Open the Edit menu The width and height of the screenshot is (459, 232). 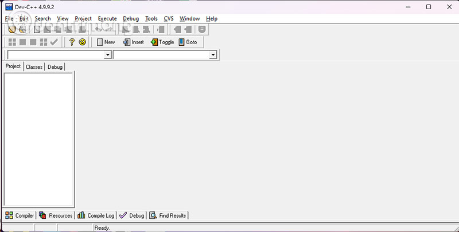pyautogui.click(x=24, y=19)
